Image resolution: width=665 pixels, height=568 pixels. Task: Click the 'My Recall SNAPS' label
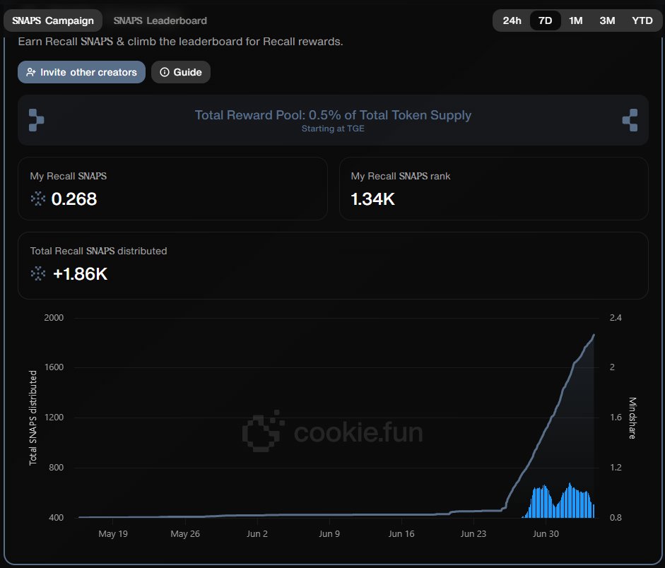(x=69, y=176)
